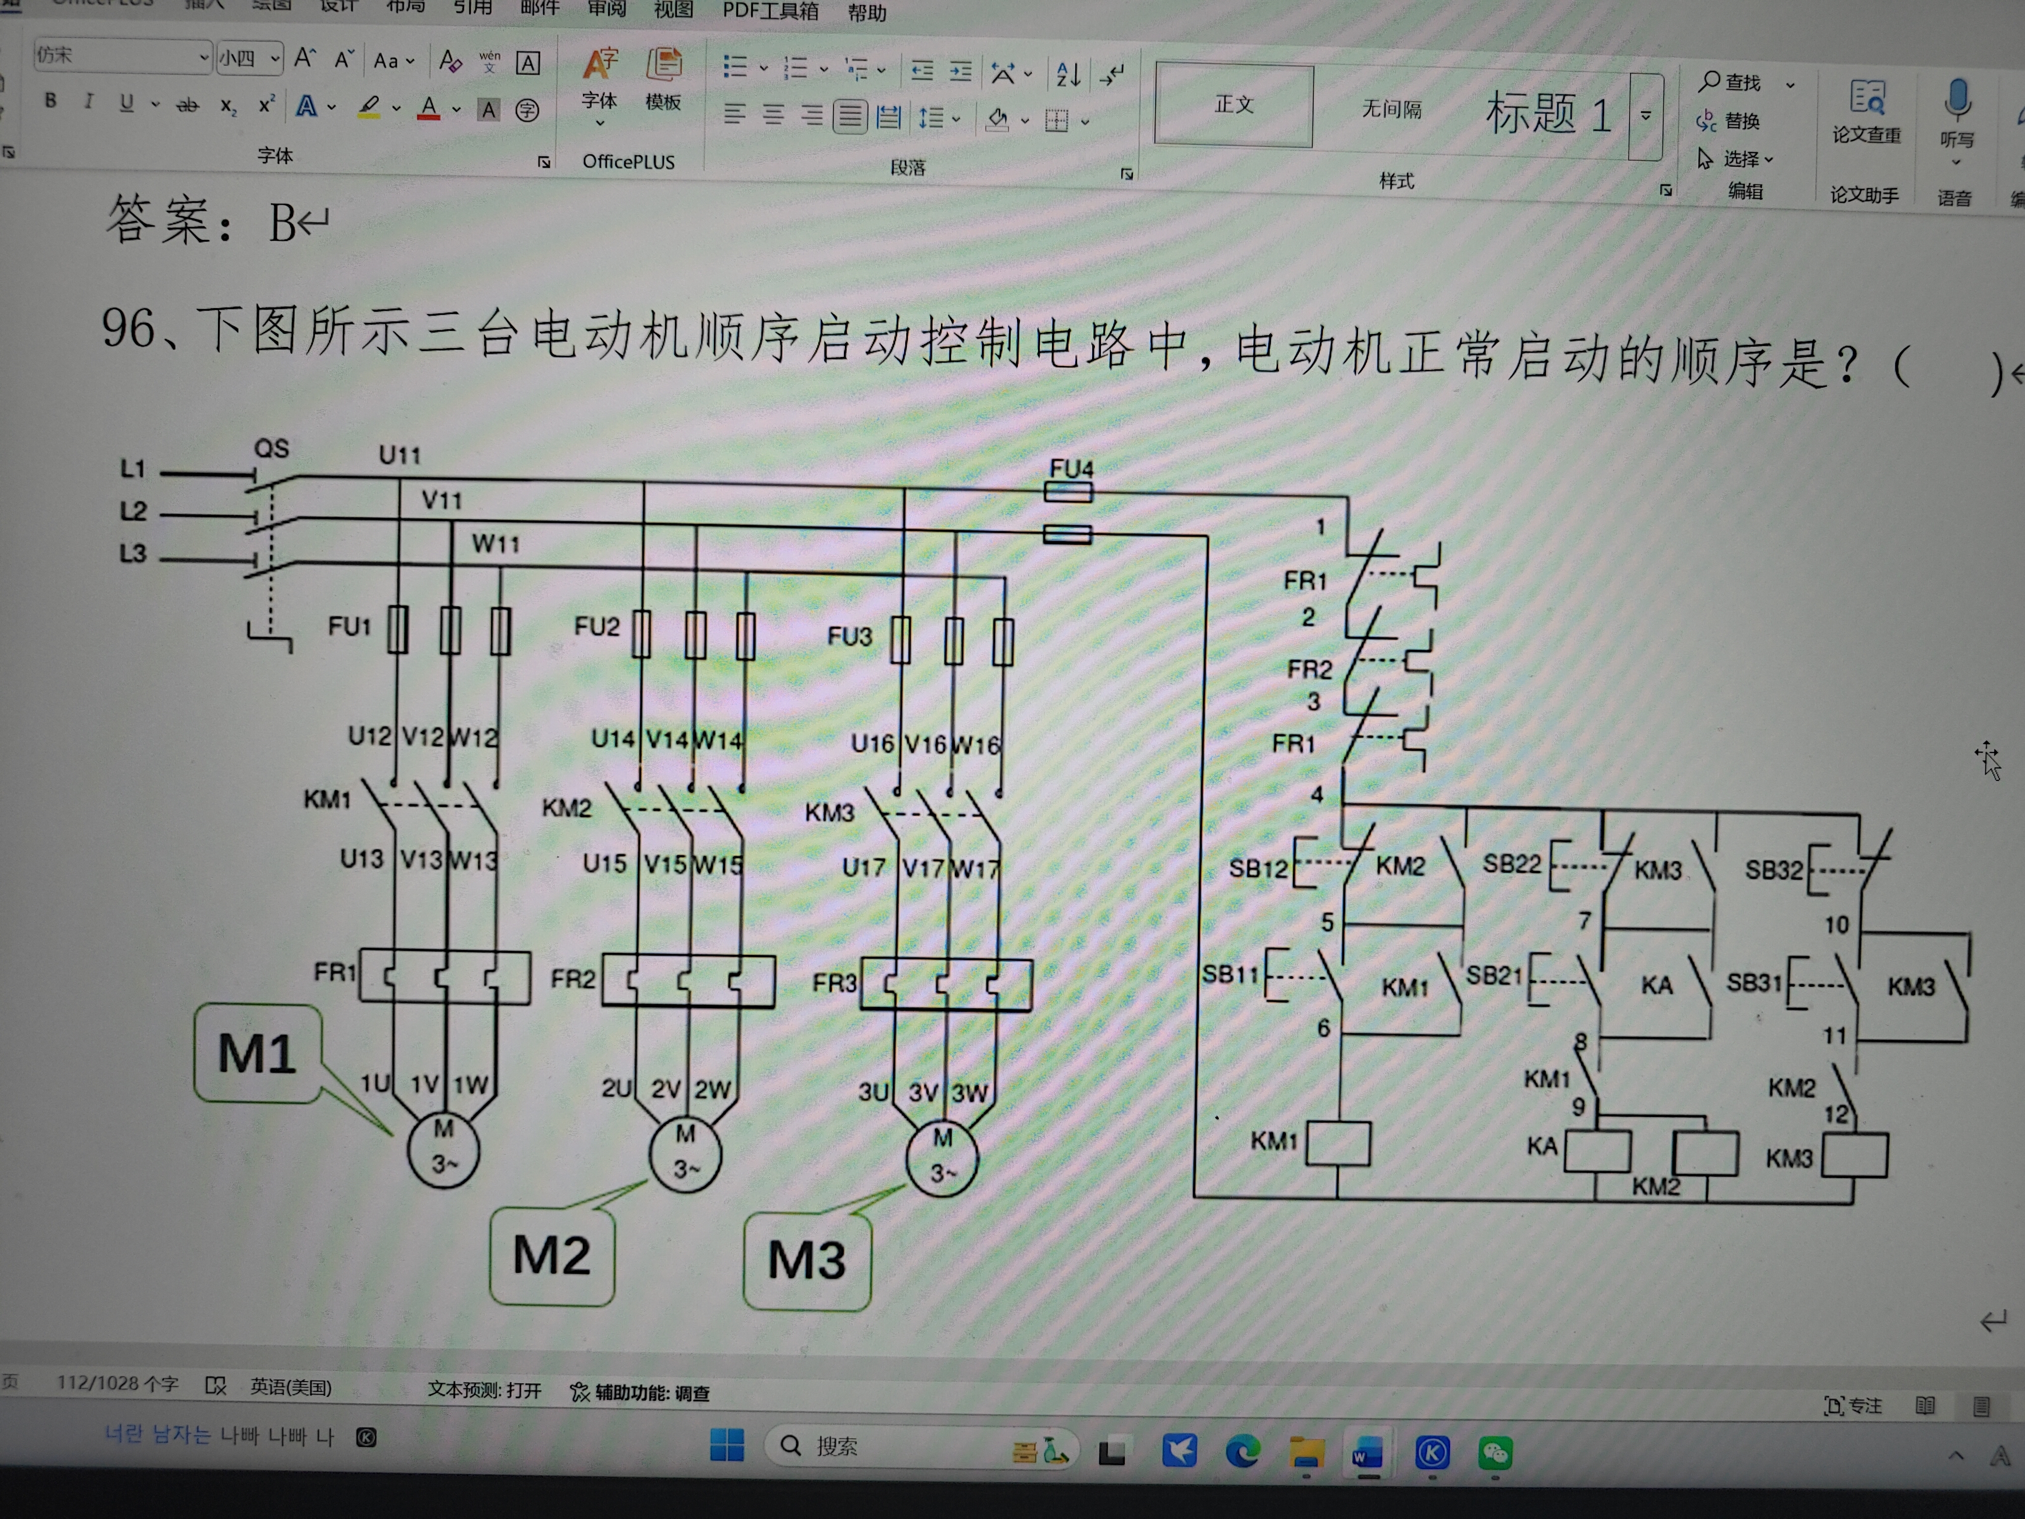The width and height of the screenshot is (2025, 1519).
Task: Open OfficePLUS 字体 fonts icon
Action: [601, 80]
